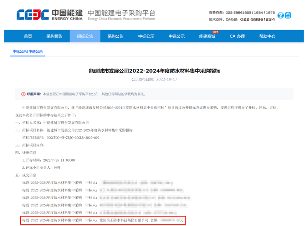
Task: Go to the 首页 home menu item
Action: point(28,36)
